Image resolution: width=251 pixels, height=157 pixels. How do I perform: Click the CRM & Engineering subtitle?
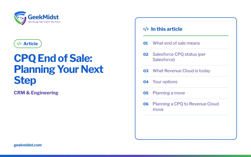tap(36, 93)
